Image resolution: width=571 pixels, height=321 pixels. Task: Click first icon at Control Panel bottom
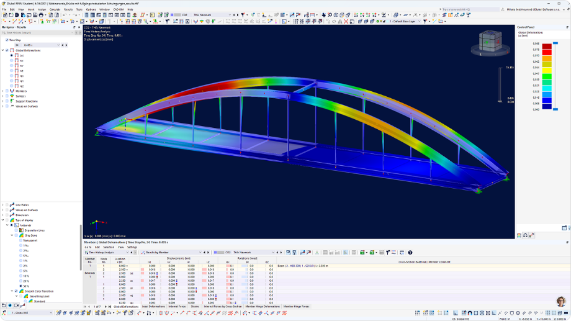point(519,235)
